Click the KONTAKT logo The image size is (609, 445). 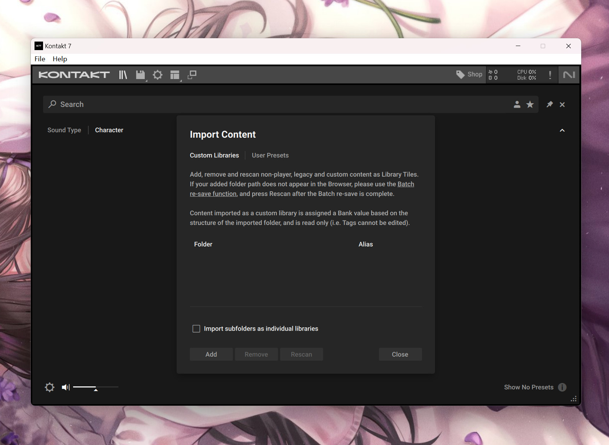(x=74, y=75)
